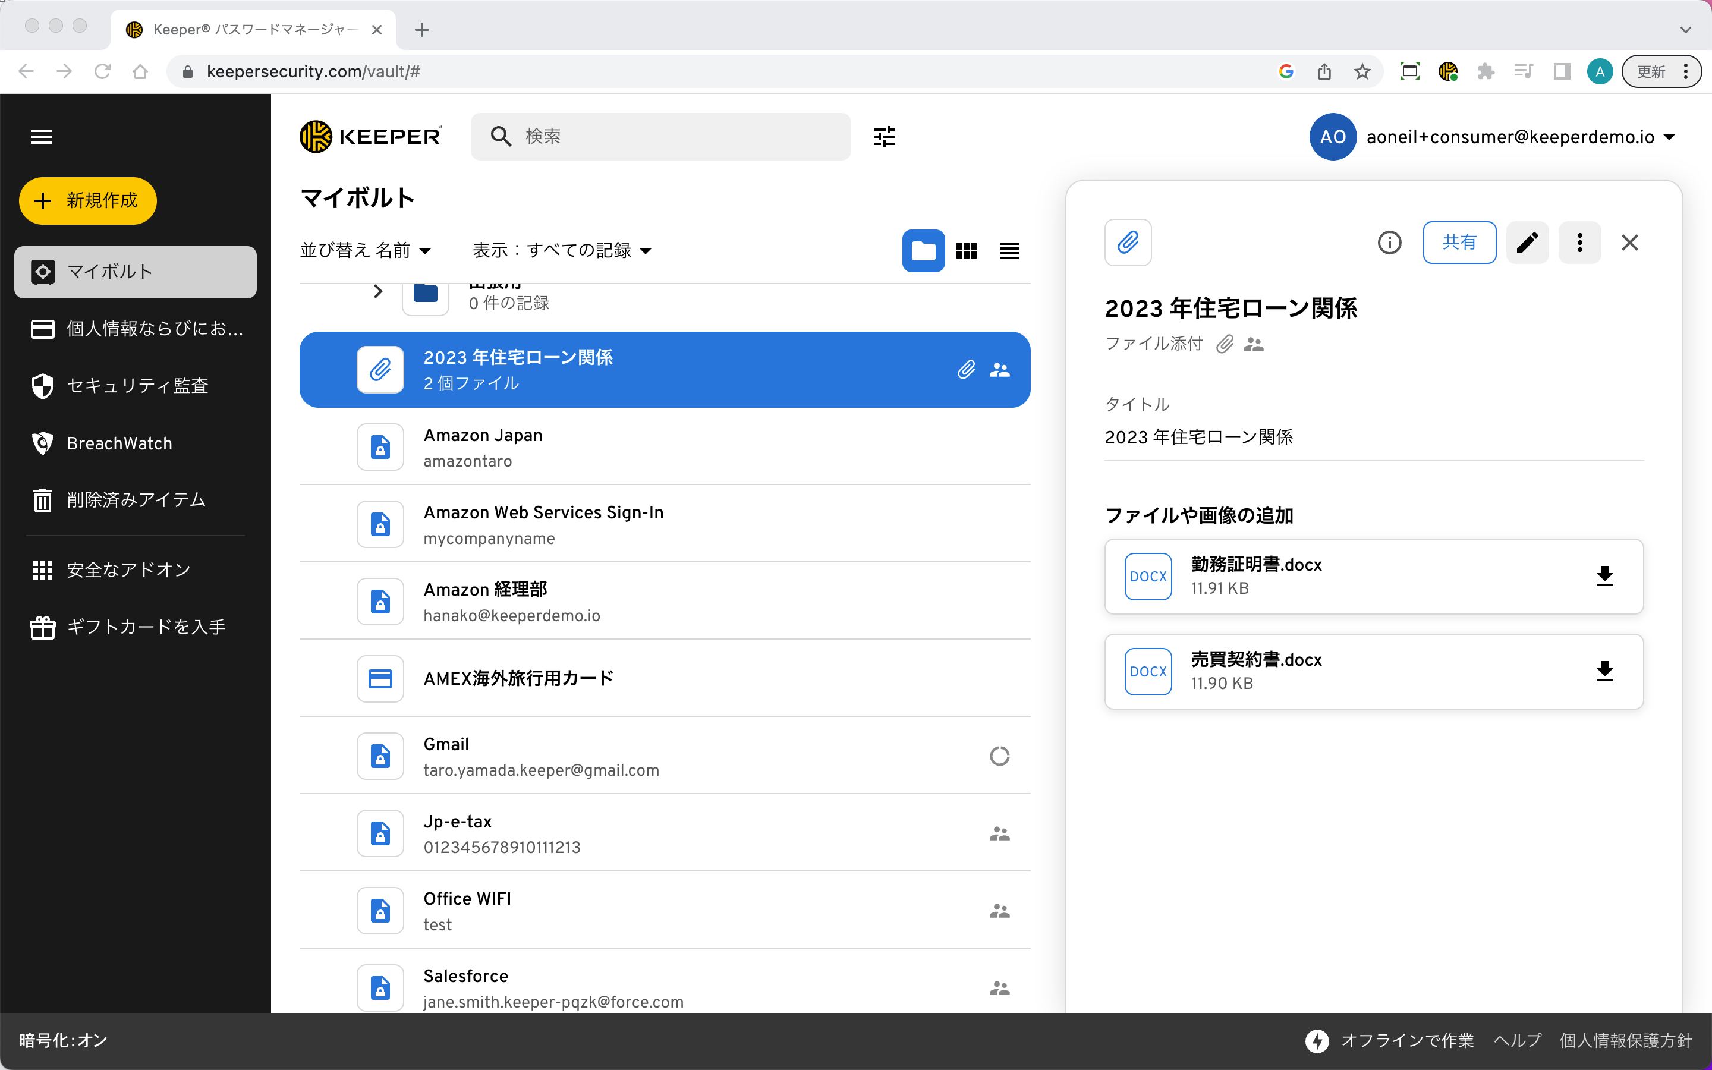Click the Keeper extension icon in browser toolbar
Viewport: 1712px width, 1070px height.
point(1447,71)
